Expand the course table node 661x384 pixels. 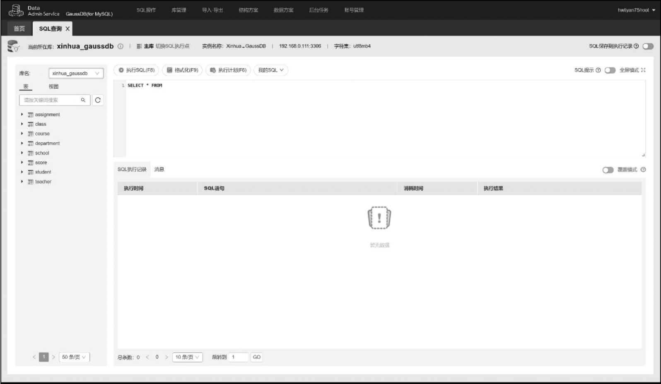coord(22,133)
